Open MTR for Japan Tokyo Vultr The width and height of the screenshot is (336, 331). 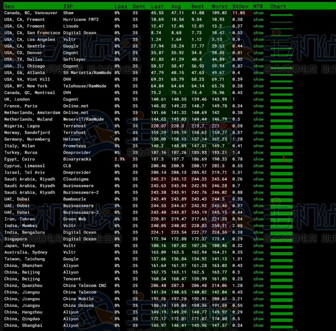click(x=258, y=246)
